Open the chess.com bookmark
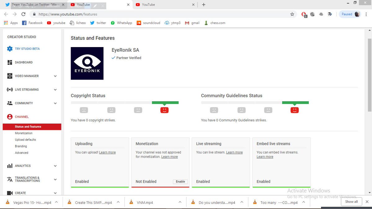 (215, 23)
